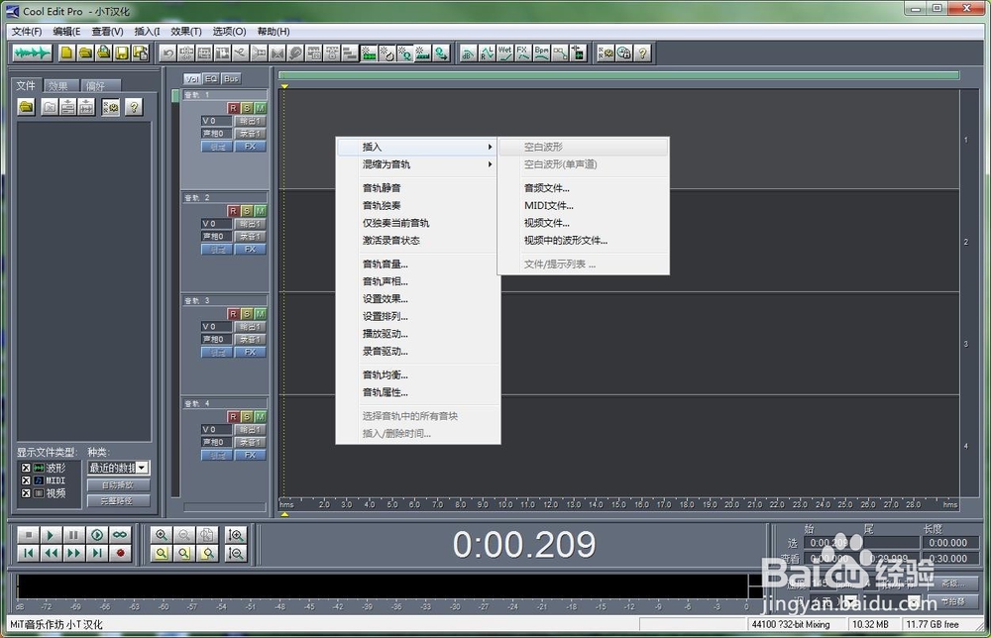Viewport: 991px width, 638px height.
Task: Toggle Mute M on track 1
Action: pos(260,108)
